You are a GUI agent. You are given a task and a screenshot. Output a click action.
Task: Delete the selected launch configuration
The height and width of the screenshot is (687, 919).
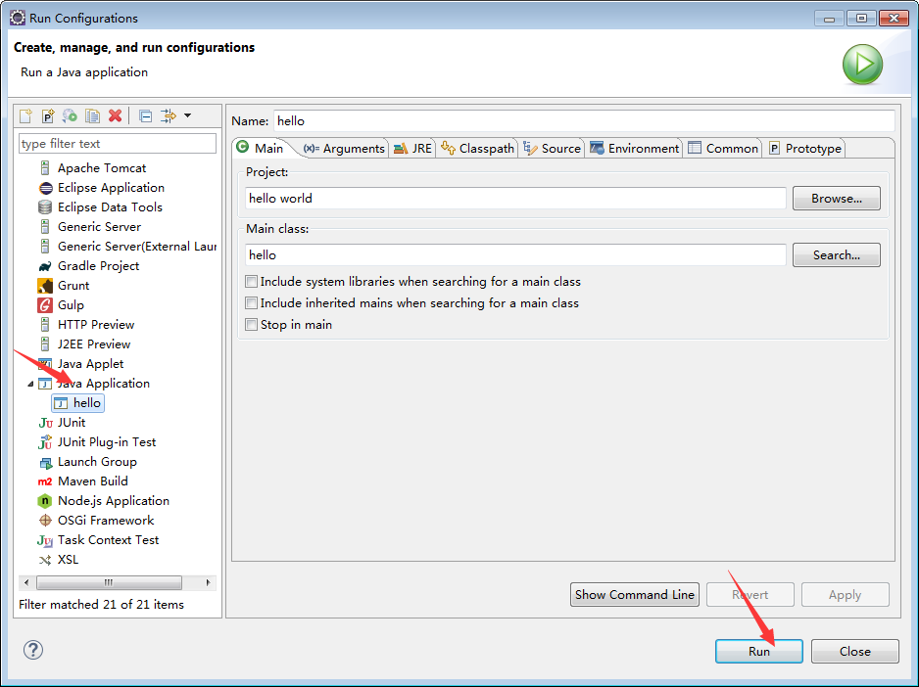(115, 115)
